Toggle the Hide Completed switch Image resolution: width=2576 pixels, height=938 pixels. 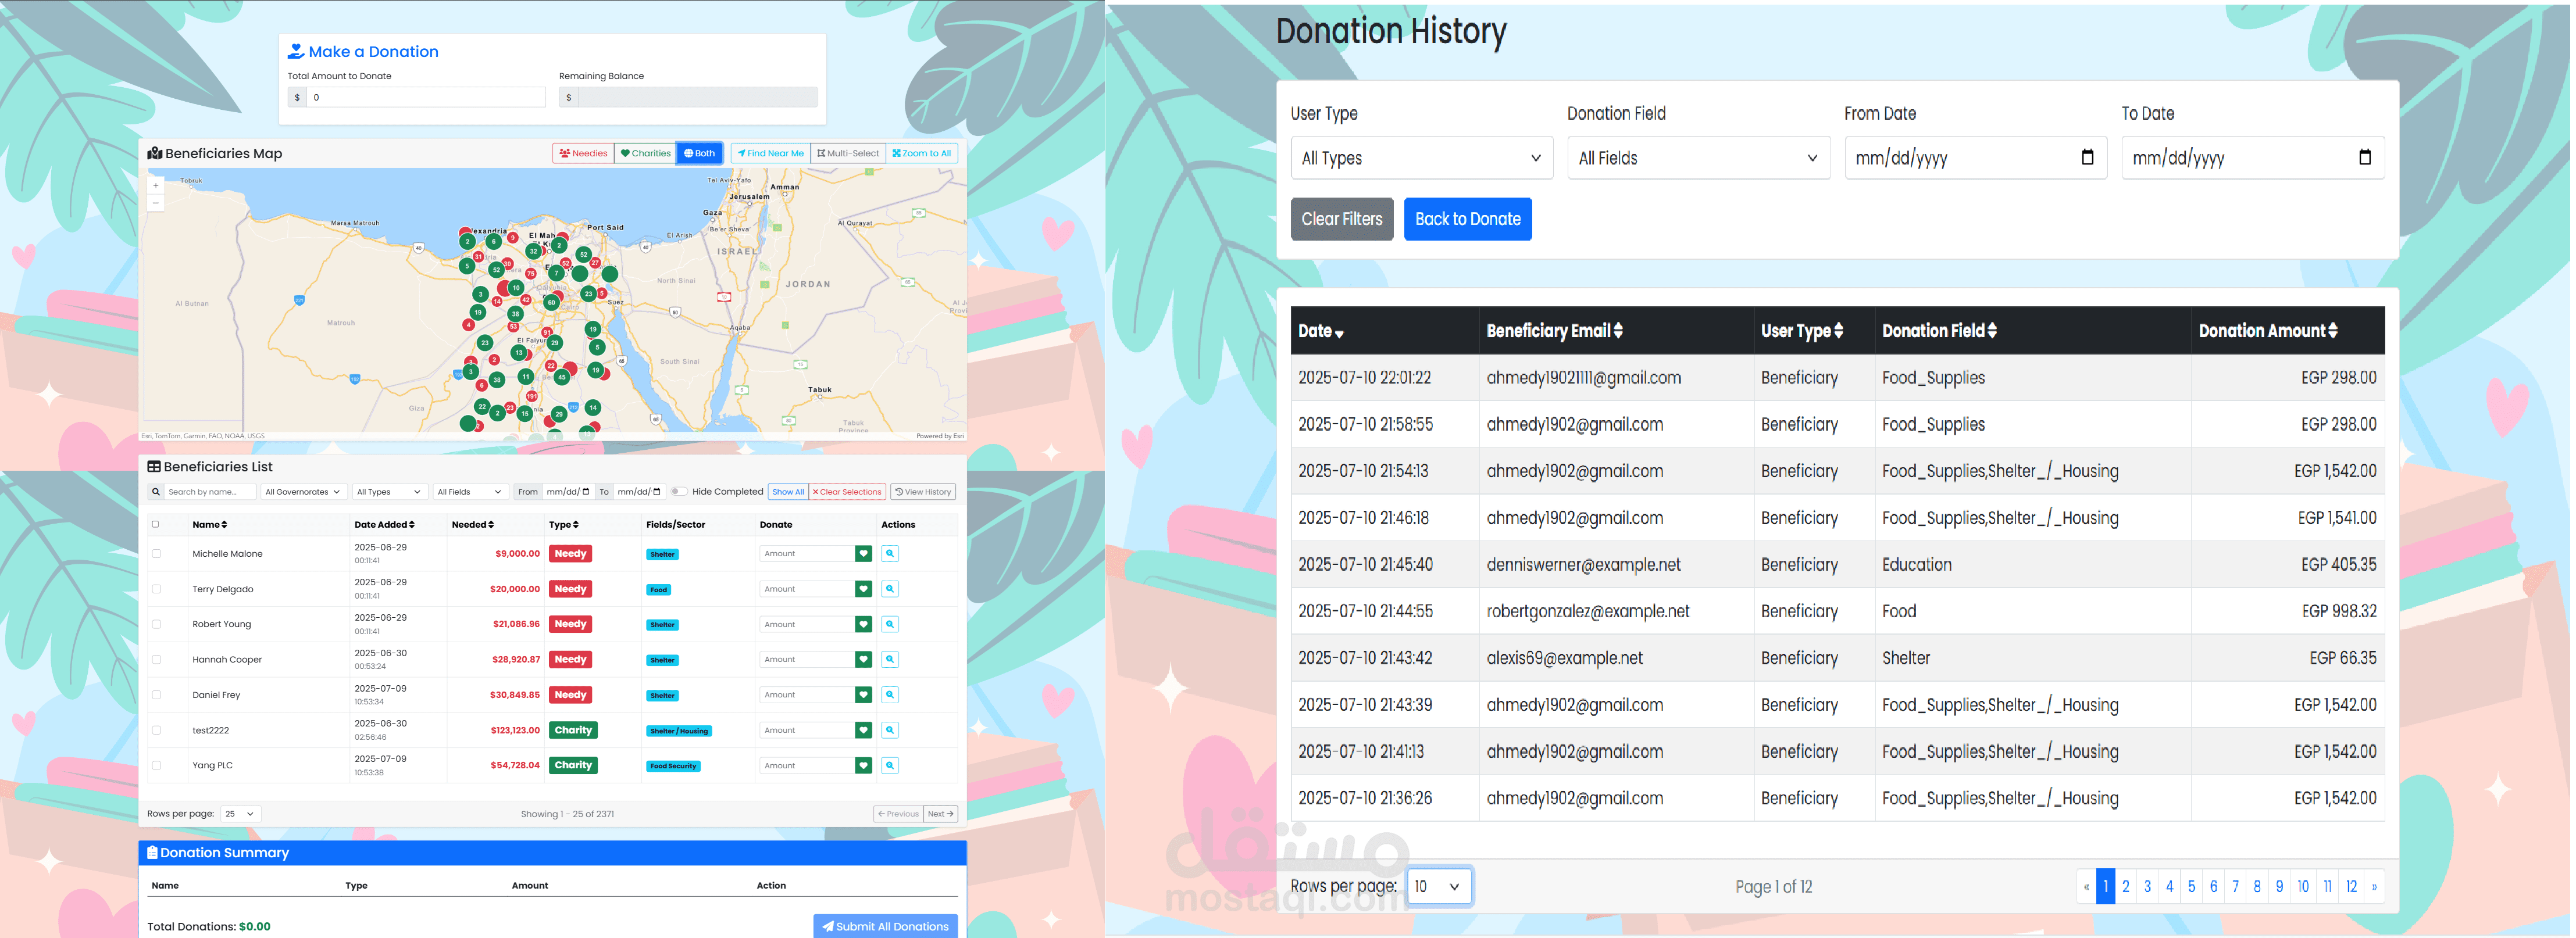(678, 492)
